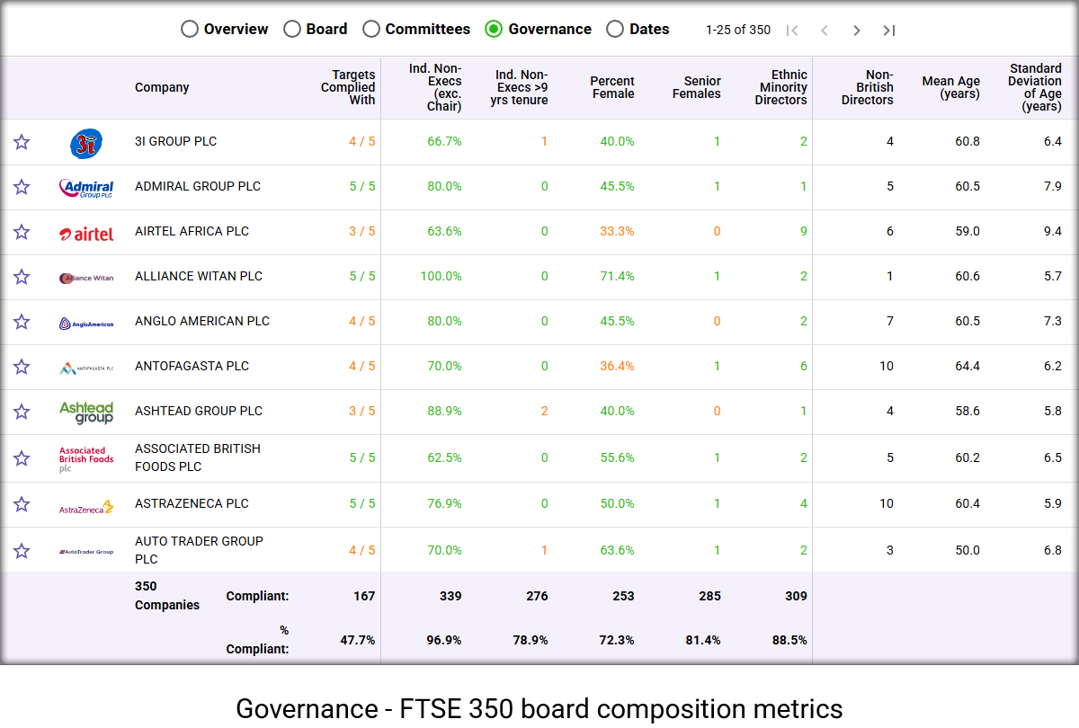
Task: Star ANGLO AMERICAN PLC
Action: pos(22,322)
